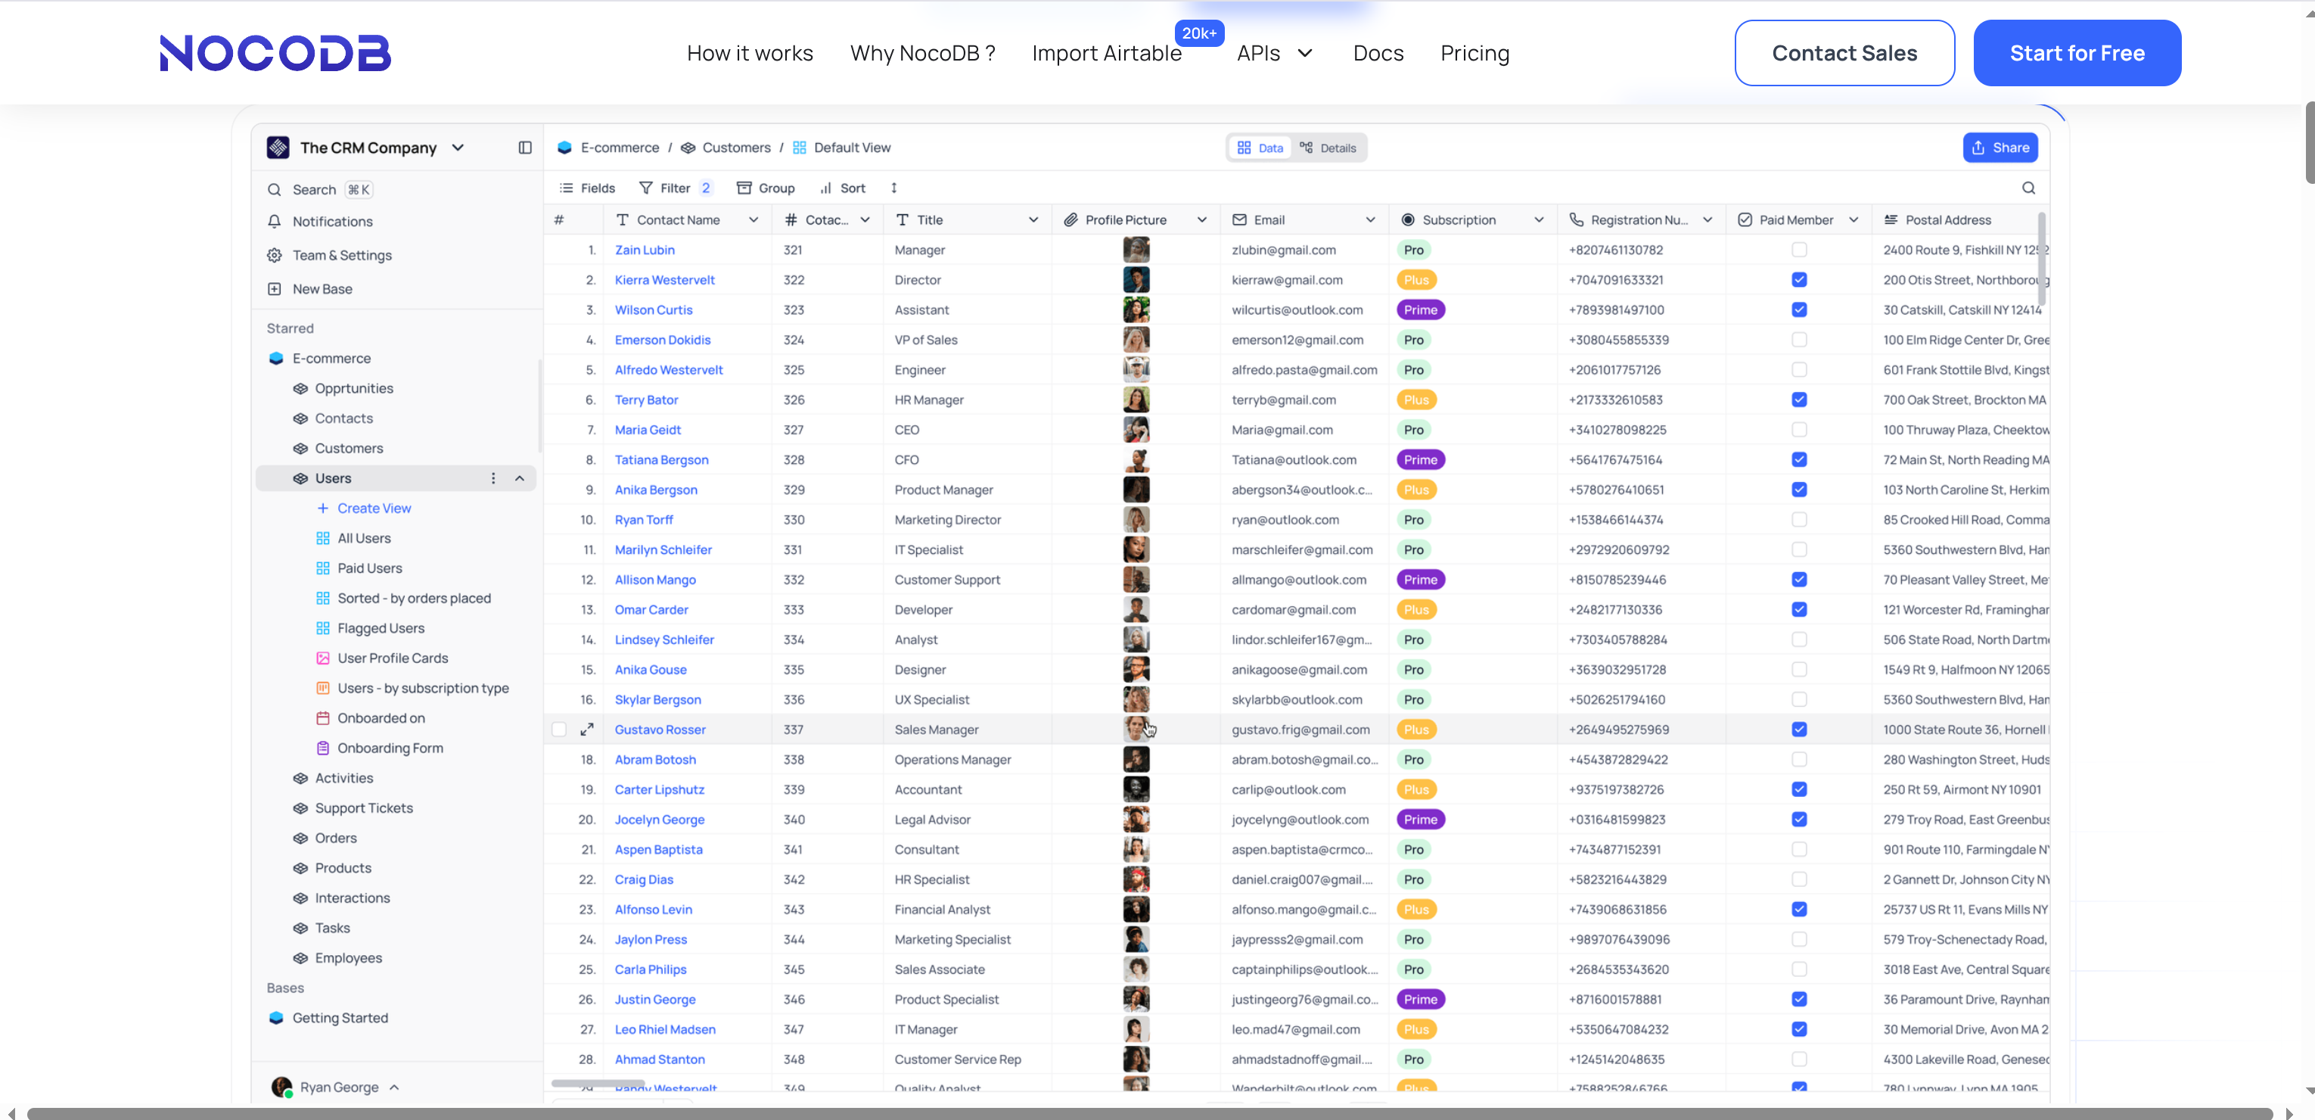
Task: Uncheck Paid Member for Kierra Westervelt
Action: click(x=1798, y=279)
